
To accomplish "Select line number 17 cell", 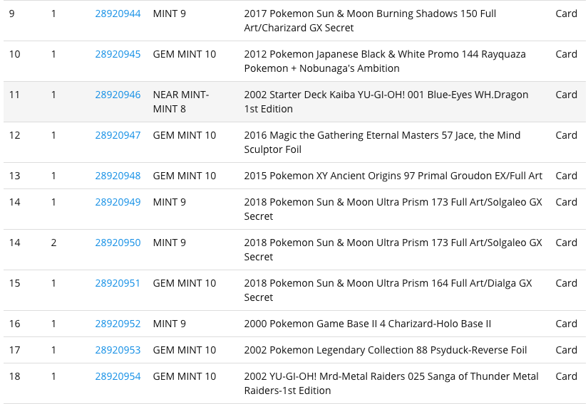I will (15, 350).
